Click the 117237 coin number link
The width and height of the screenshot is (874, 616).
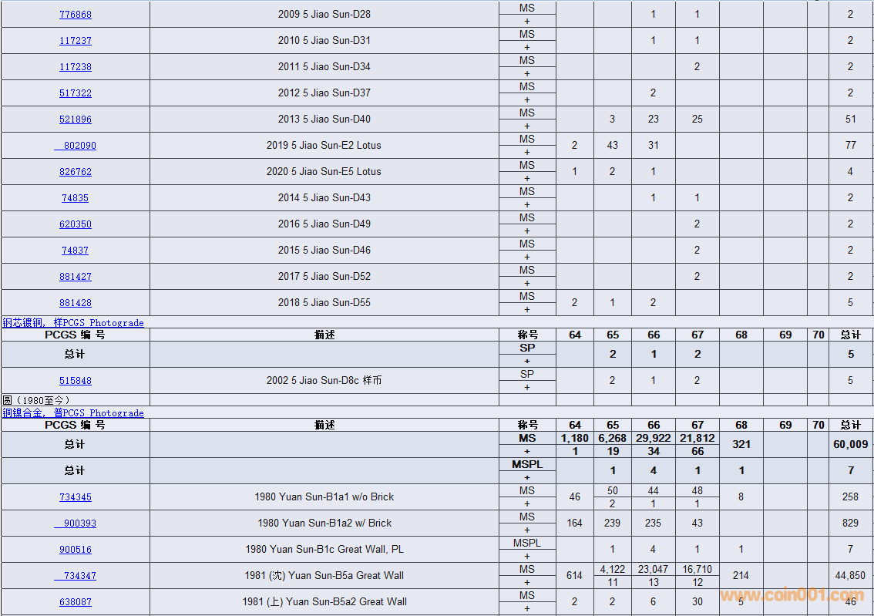tap(75, 41)
